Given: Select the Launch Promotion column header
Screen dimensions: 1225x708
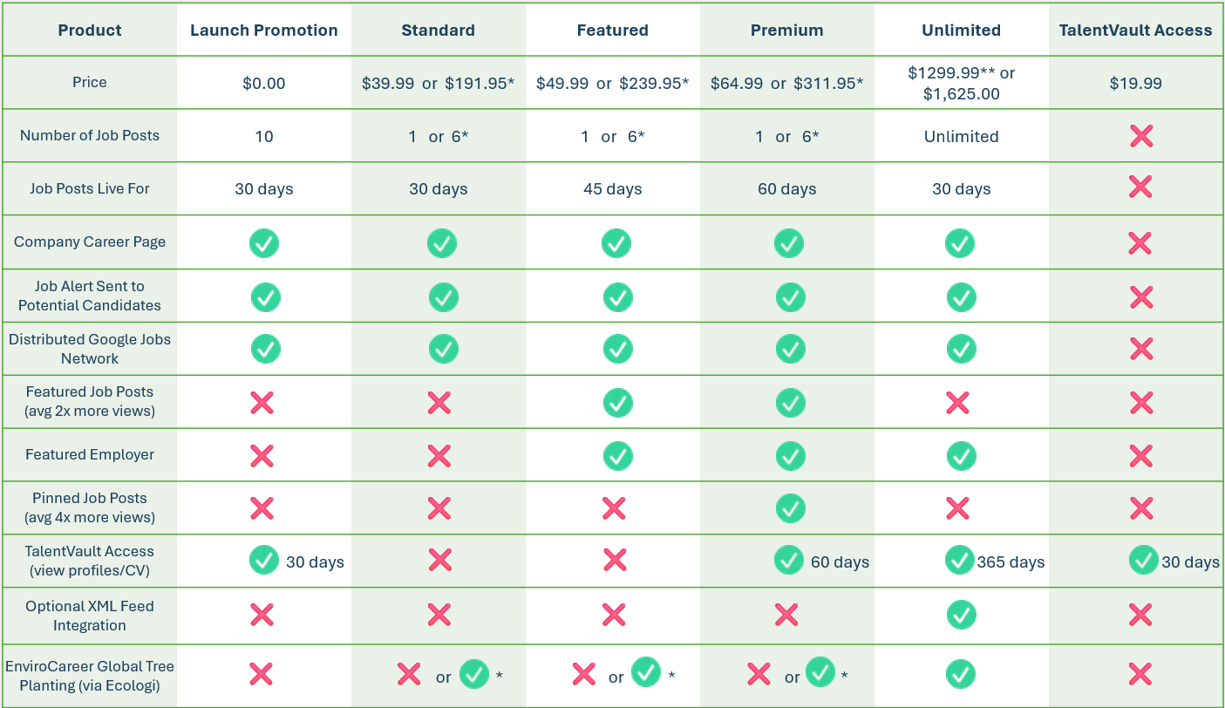Looking at the screenshot, I should (264, 31).
